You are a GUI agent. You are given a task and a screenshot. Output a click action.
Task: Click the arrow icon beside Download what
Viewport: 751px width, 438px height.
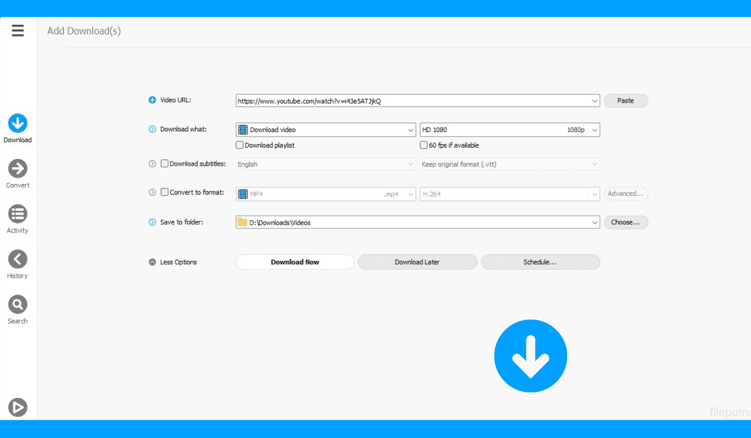coord(152,130)
